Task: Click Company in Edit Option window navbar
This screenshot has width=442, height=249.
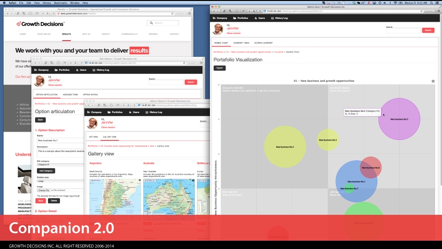Action: pos(42,70)
